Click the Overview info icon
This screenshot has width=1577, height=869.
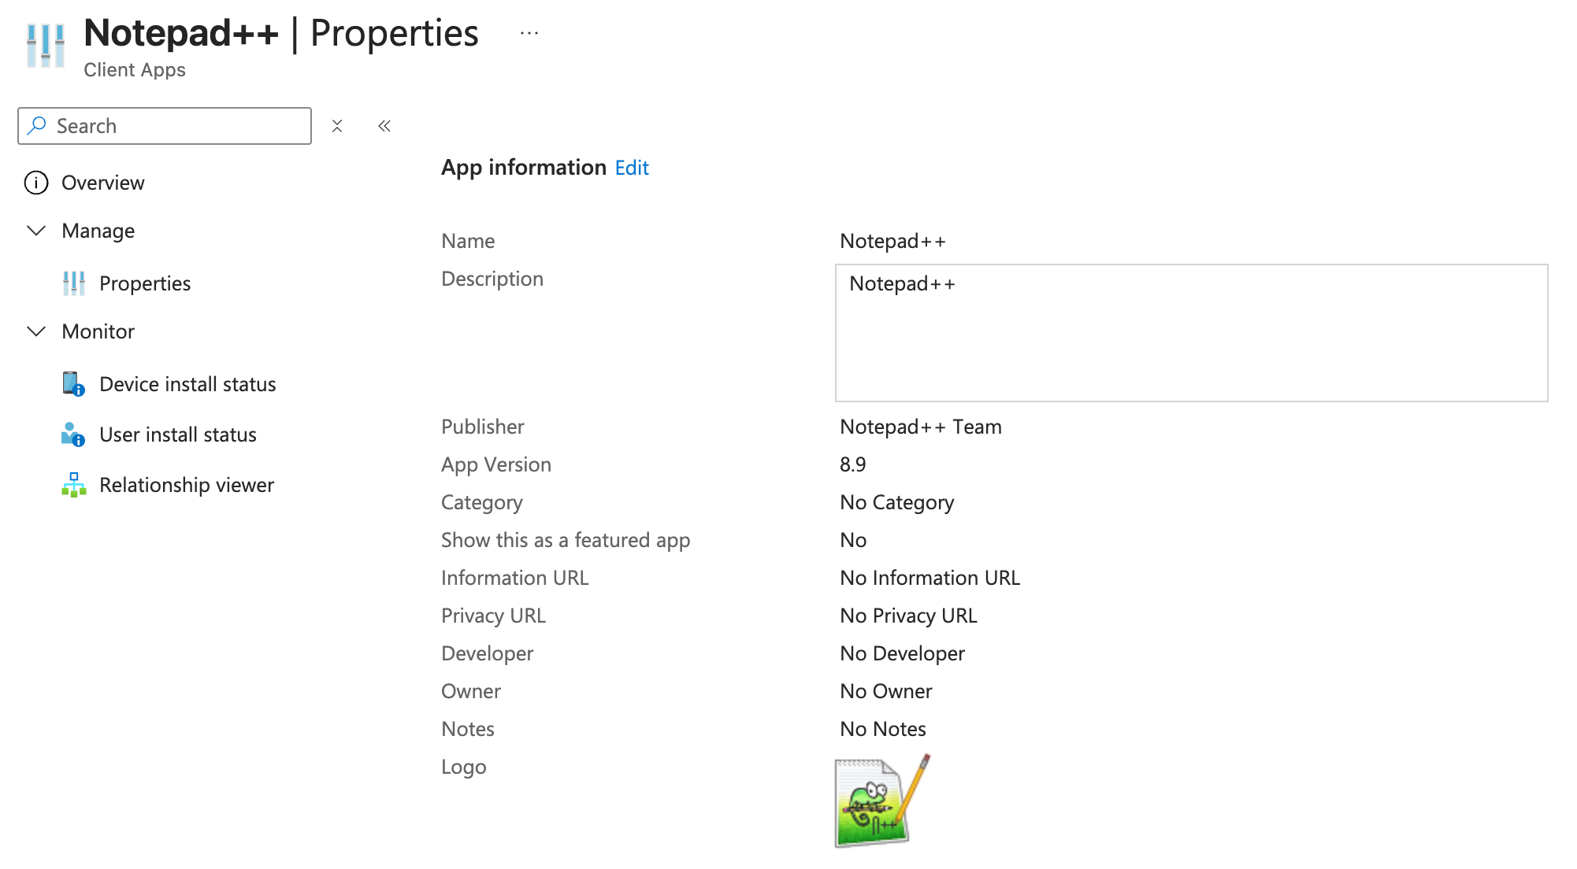(36, 183)
